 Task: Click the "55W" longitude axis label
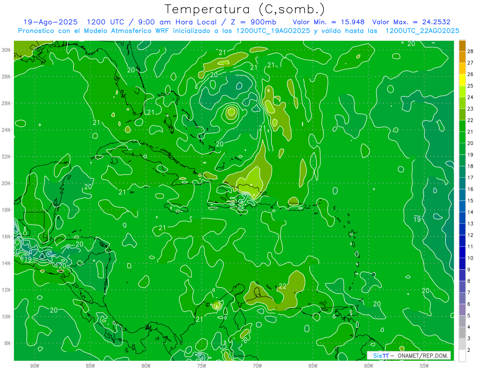[424, 366]
